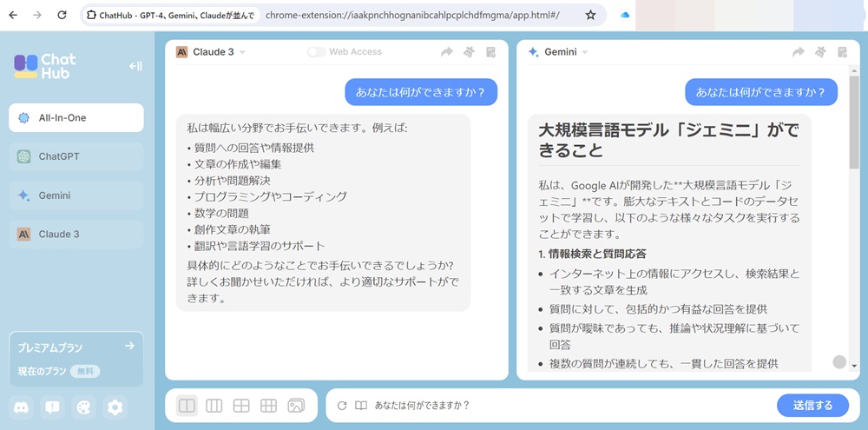This screenshot has width=868, height=430.
Task: Share the Gemini conversation
Action: [799, 52]
